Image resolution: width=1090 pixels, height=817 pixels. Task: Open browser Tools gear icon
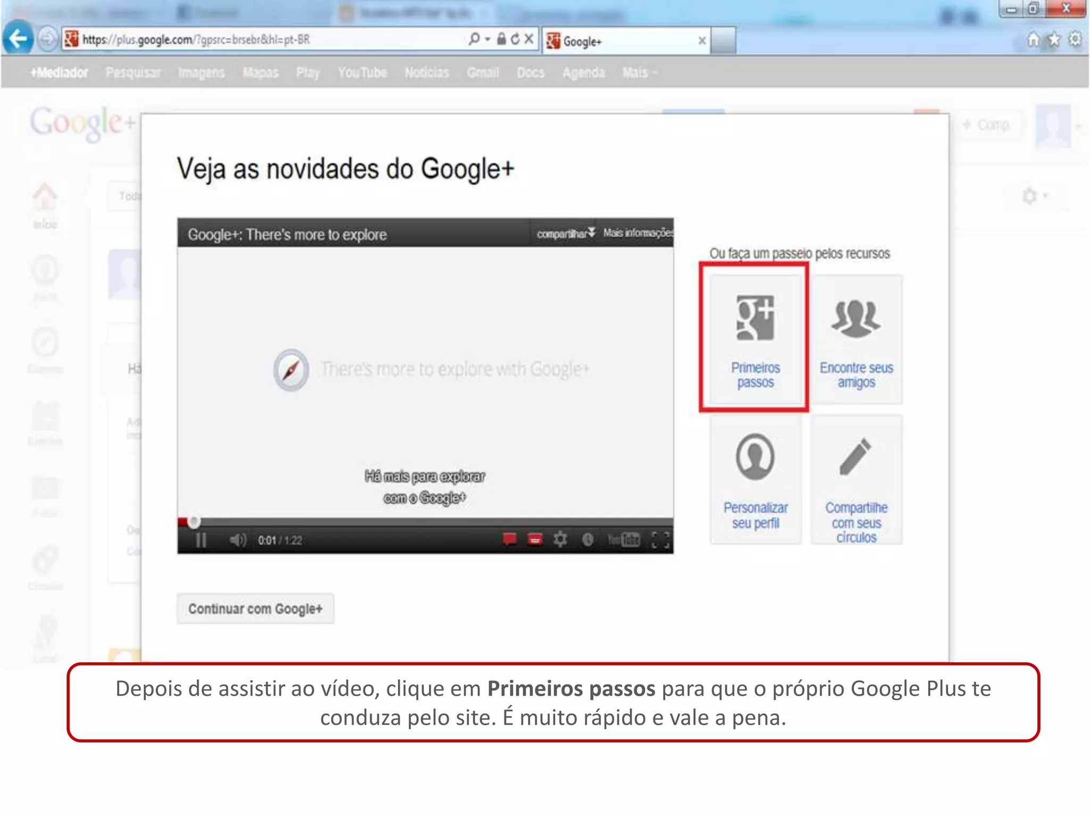(1075, 39)
